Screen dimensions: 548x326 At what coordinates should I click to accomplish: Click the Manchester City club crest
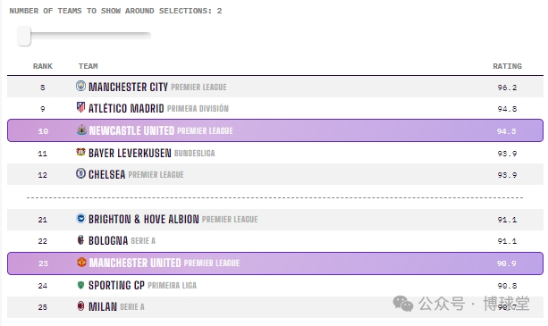pos(80,86)
